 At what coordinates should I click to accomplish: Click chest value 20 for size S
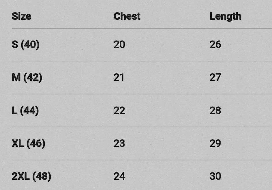(119, 45)
